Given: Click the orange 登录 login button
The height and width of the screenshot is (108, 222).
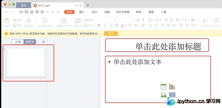Looking at the screenshot, I should pos(111,34).
